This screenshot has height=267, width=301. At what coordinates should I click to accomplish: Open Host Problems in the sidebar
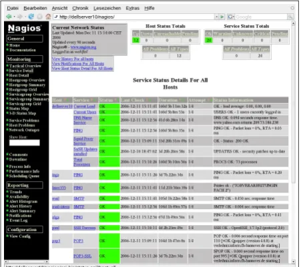tap(22, 125)
